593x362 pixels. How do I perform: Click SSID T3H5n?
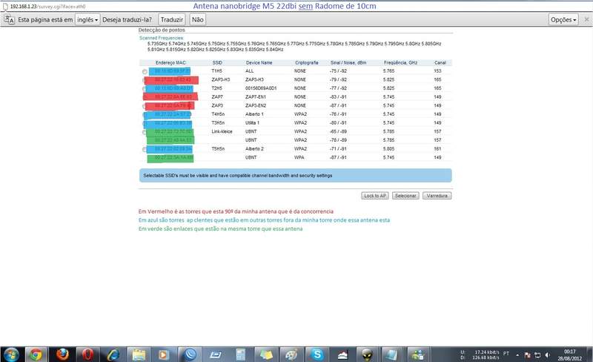[x=218, y=123]
